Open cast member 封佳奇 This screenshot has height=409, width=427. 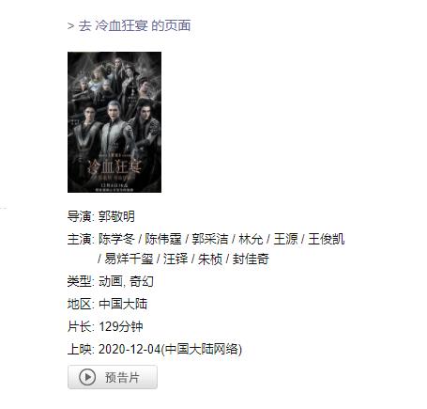coord(251,259)
